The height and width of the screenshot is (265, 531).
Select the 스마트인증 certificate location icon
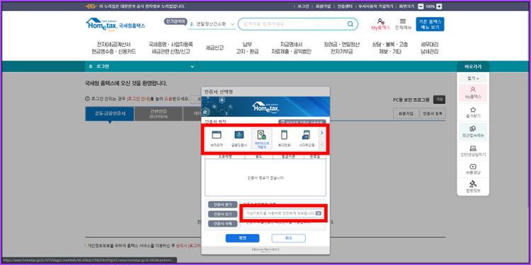[x=307, y=139]
